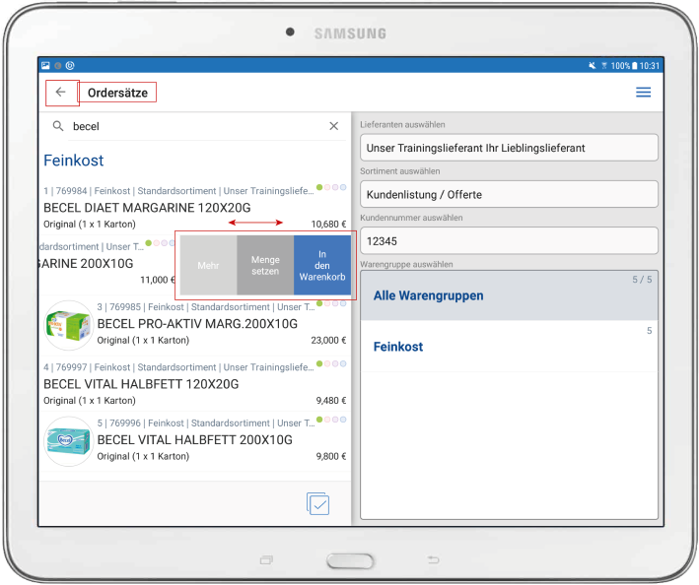Tap the status dots of item 769996
Screen dimensions: 699x585
tap(331, 420)
